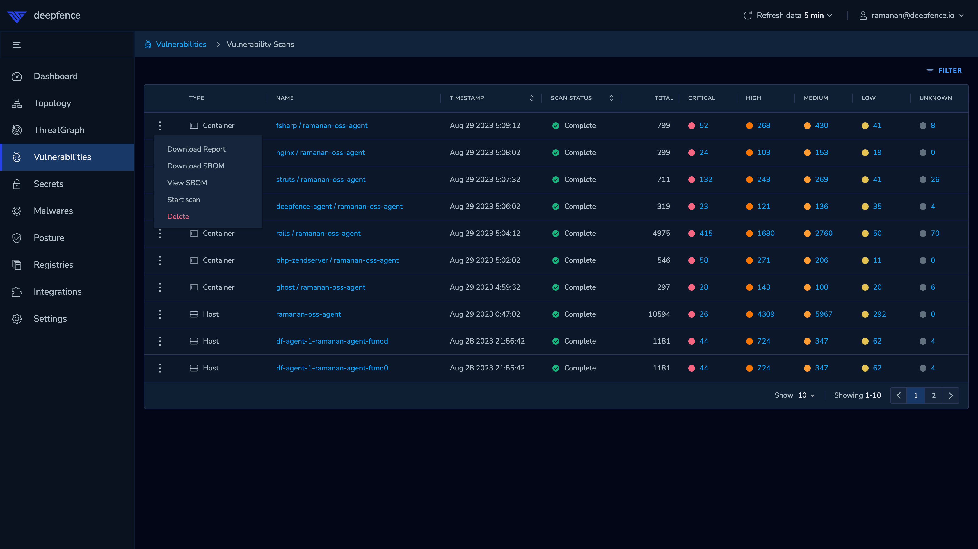Open the deepfence-agent / ramanan-oss-agent scan
978x549 pixels.
click(339, 207)
